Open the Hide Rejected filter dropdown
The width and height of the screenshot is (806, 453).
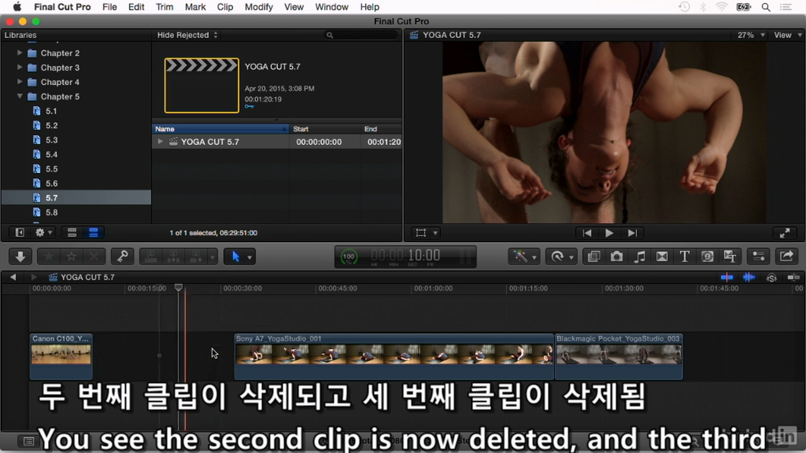pyautogui.click(x=187, y=35)
